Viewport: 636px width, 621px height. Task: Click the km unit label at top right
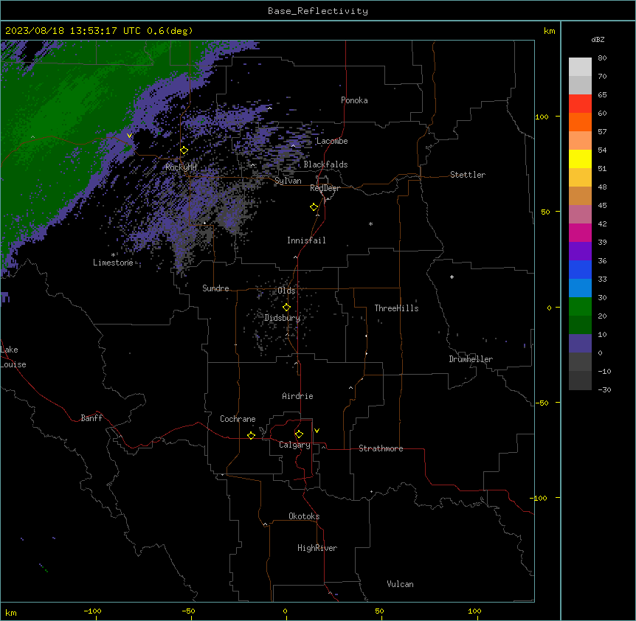pyautogui.click(x=549, y=31)
